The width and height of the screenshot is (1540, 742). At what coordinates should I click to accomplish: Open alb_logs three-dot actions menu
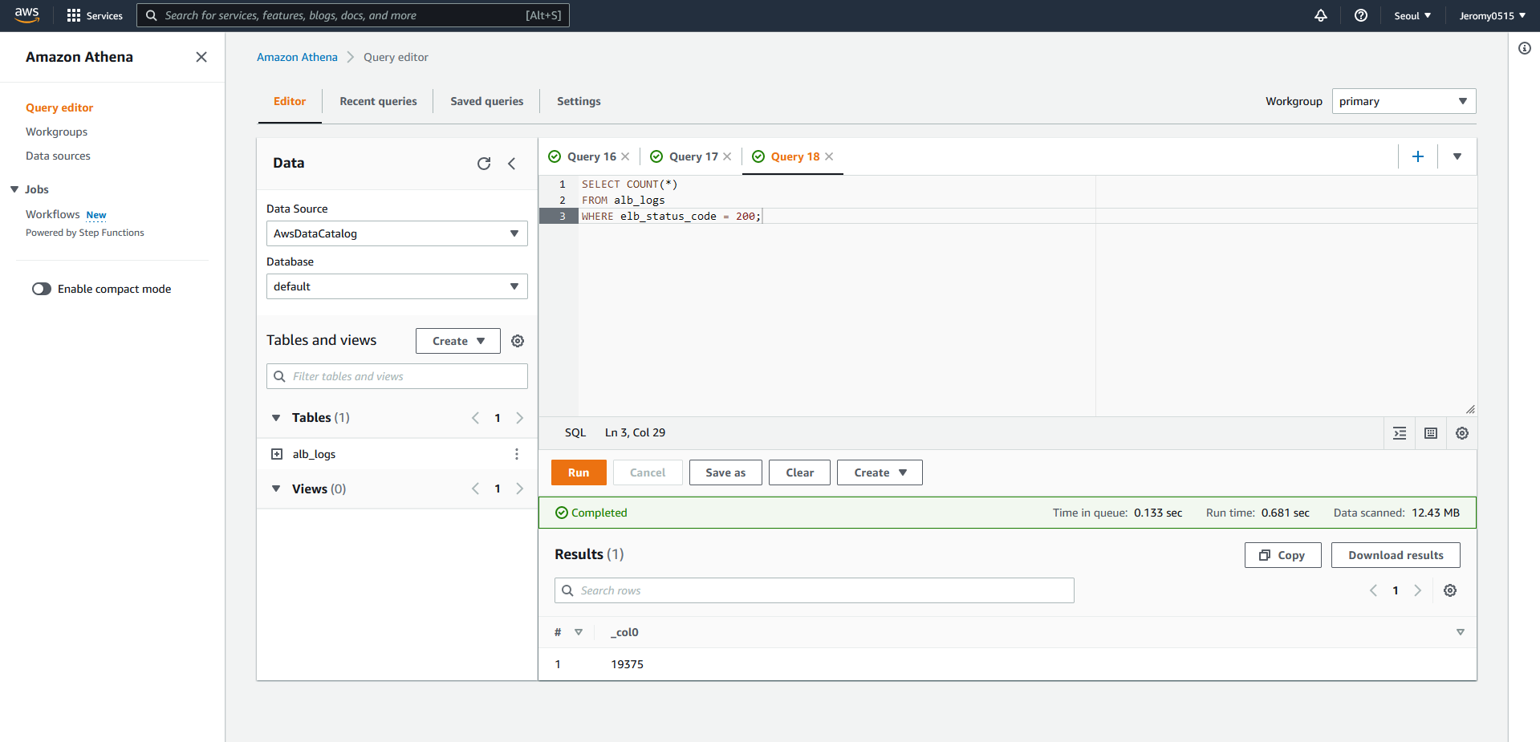click(x=516, y=454)
